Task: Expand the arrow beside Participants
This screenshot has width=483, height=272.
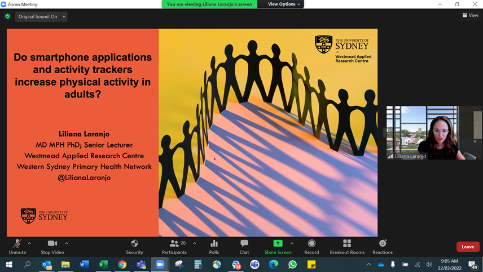Action: (194, 243)
